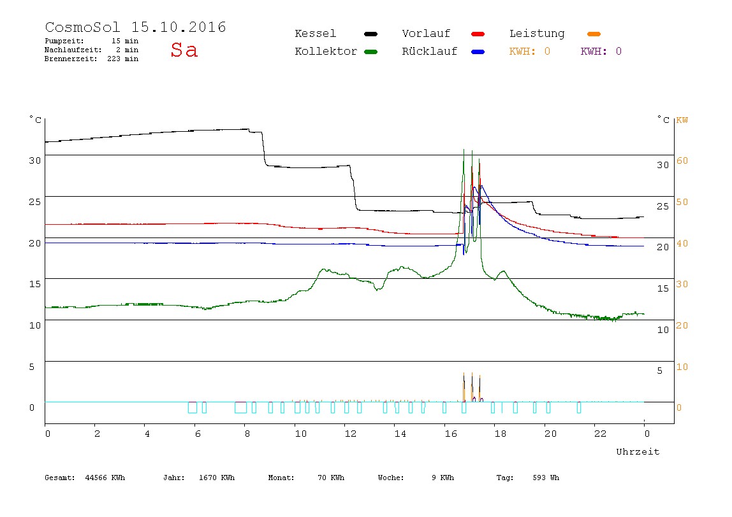Image resolution: width=732 pixels, height=517 pixels.
Task: Click the "22" hour tick on the time axis
Action: click(601, 434)
